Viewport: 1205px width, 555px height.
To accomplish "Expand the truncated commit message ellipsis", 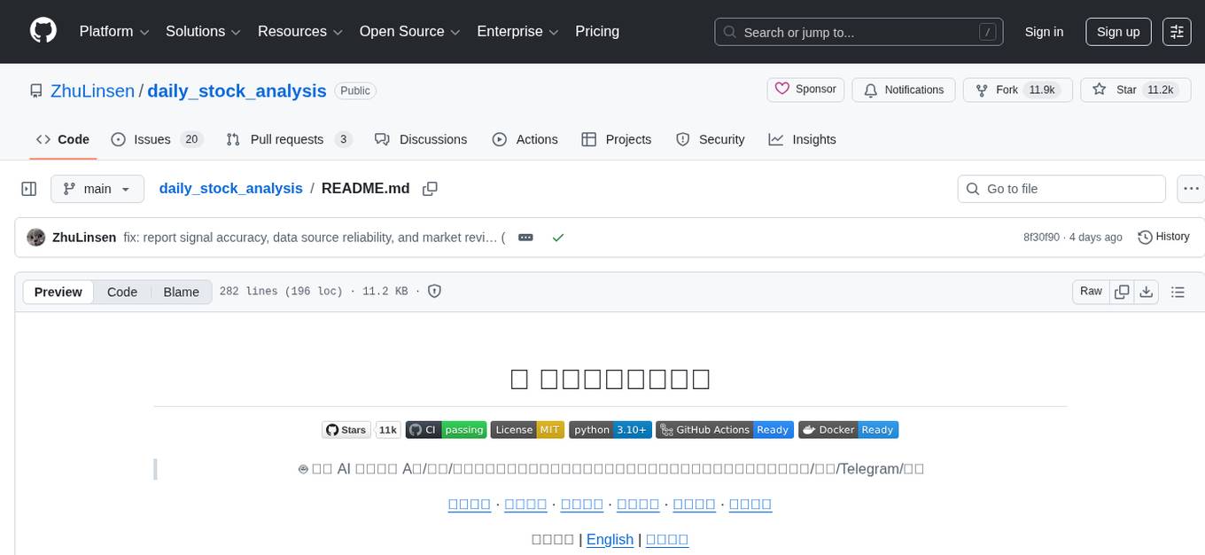I will pyautogui.click(x=525, y=237).
